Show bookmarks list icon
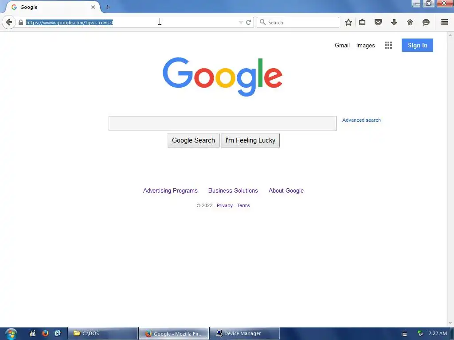 362,22
